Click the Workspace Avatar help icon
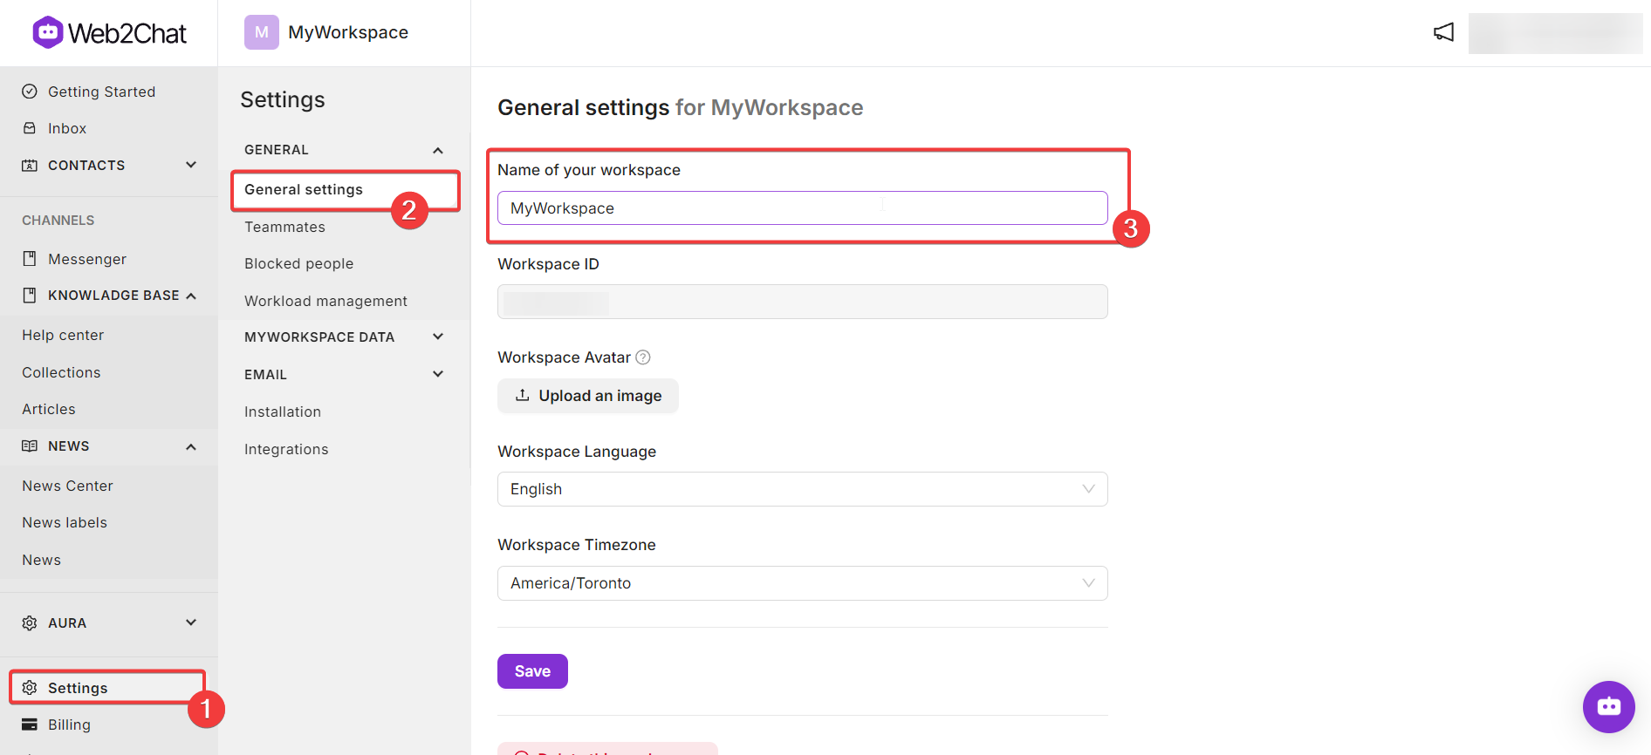Image resolution: width=1651 pixels, height=755 pixels. pos(643,357)
